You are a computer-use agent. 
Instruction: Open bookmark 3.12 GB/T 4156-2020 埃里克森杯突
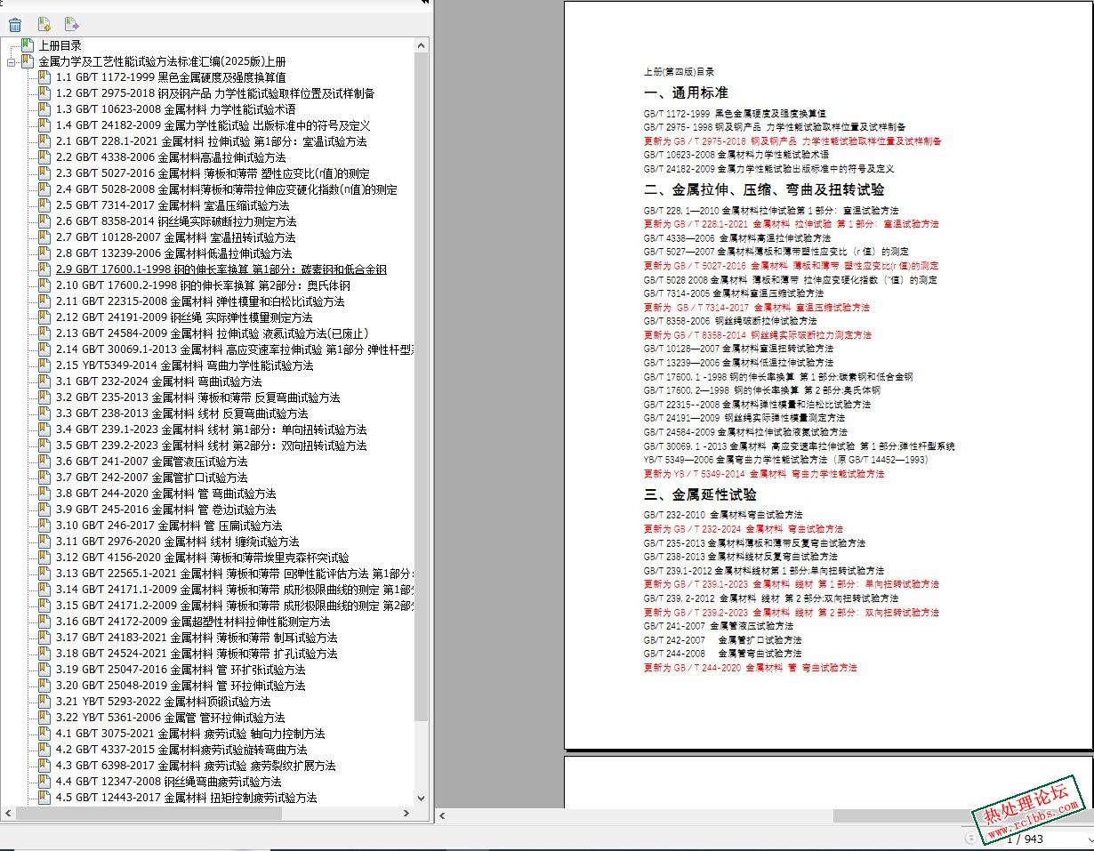pos(202,558)
